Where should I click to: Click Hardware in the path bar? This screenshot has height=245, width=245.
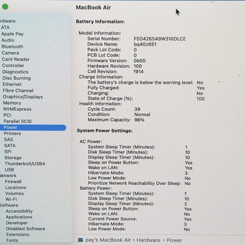coord(148,240)
